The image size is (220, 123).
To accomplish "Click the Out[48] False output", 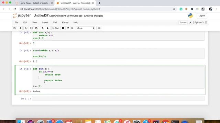I will 36,91.
